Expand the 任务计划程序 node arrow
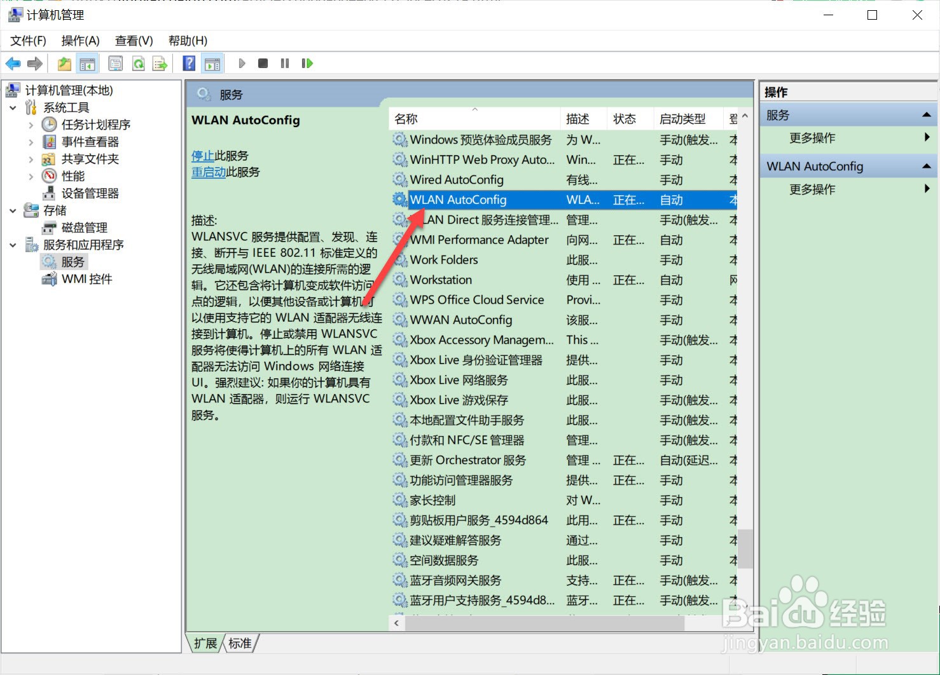Screen dimensions: 940x675 [31, 125]
